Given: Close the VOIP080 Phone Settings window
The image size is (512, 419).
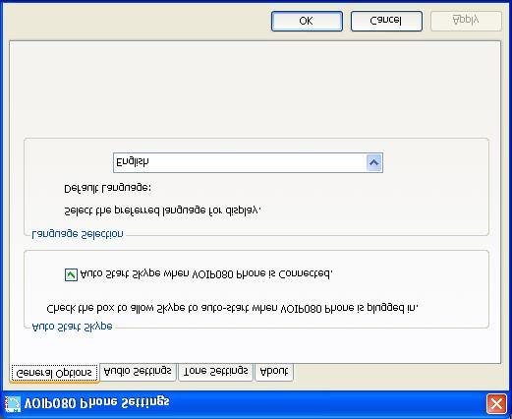Looking at the screenshot, I should coord(496,404).
